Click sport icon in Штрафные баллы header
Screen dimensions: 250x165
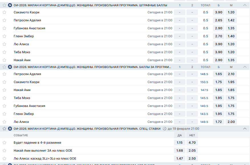(x=10, y=5)
